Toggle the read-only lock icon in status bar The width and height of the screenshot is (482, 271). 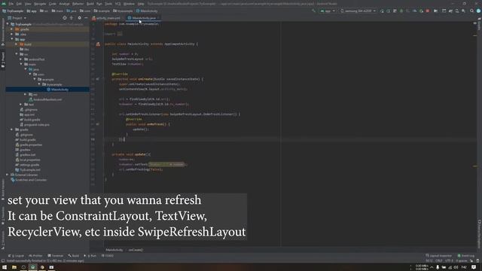point(471,261)
